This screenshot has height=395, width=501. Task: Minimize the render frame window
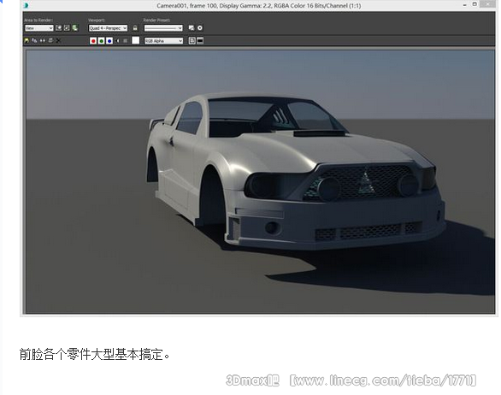tap(464, 5)
